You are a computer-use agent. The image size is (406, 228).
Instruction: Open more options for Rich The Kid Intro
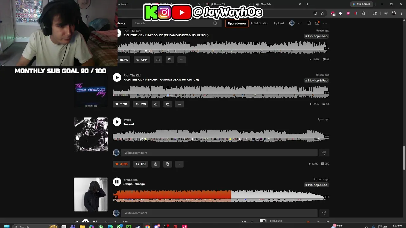(x=180, y=104)
